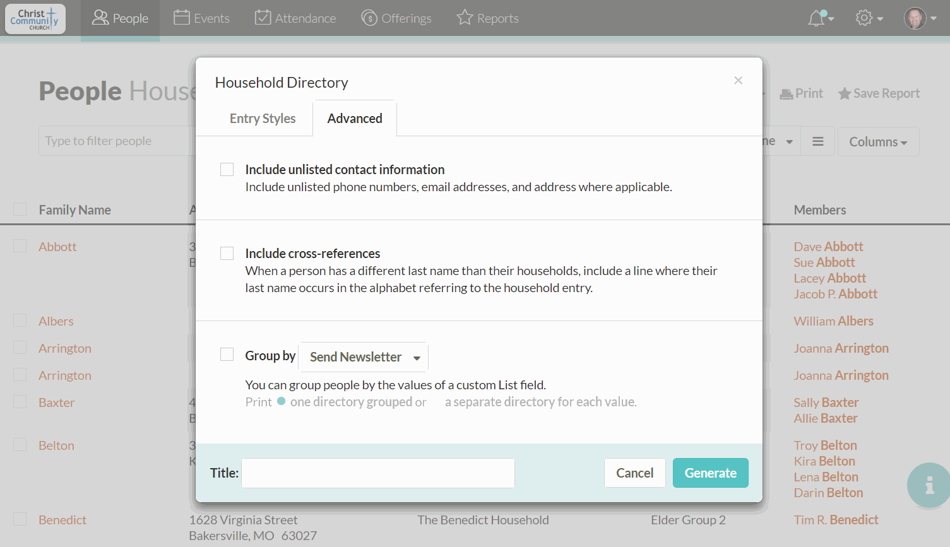Image resolution: width=950 pixels, height=547 pixels.
Task: Open the Columns dropdown
Action: pyautogui.click(x=878, y=141)
